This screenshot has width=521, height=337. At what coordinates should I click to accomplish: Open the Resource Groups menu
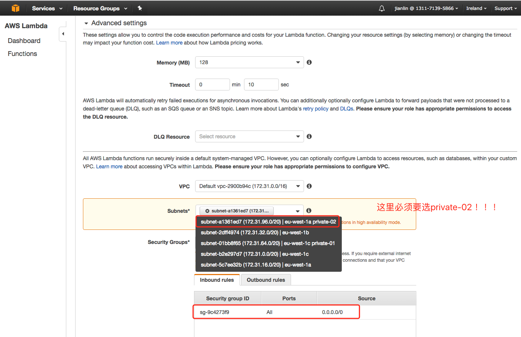(100, 8)
